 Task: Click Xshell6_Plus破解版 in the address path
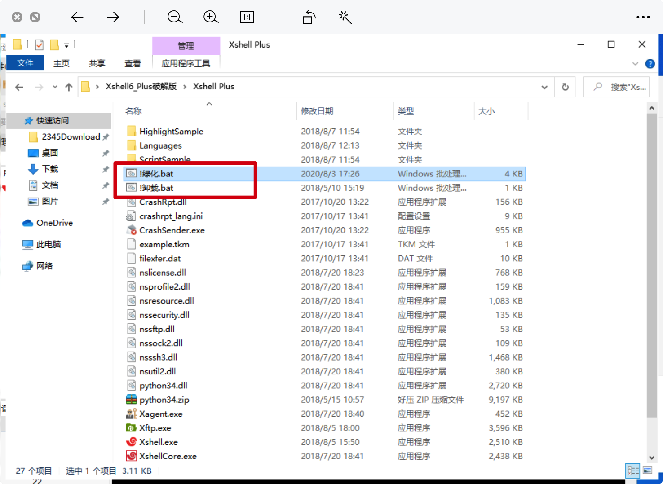coord(141,86)
